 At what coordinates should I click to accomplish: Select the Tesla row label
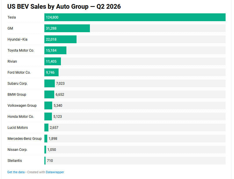[x=12, y=17]
